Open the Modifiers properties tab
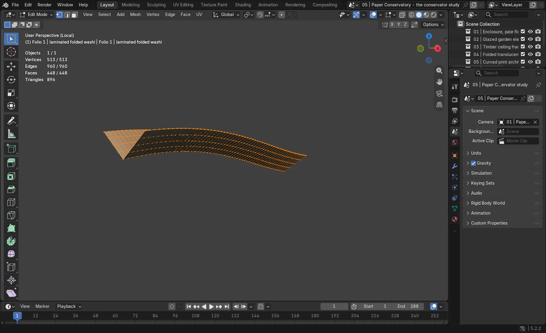The image size is (546, 333). (x=454, y=166)
